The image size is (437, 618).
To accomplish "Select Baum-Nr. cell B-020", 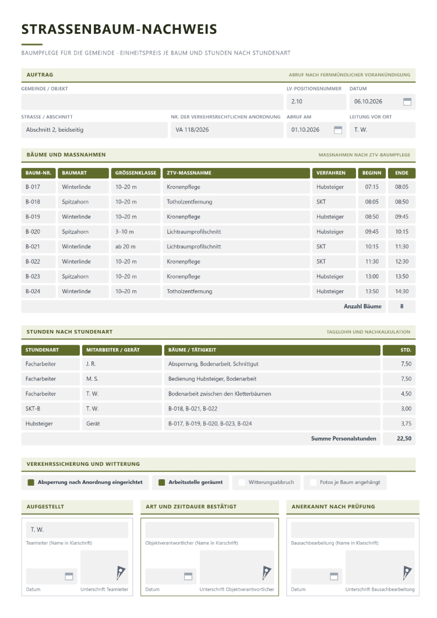I will pos(38,232).
